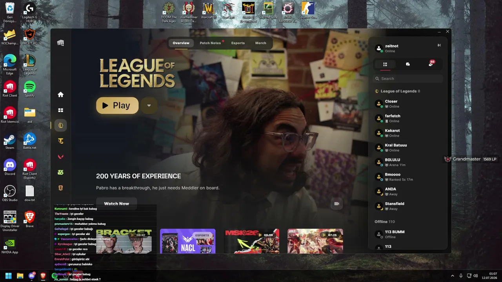Launch the Battle.net desktop shortcut
Screen dimensions: 502x282
30,142
